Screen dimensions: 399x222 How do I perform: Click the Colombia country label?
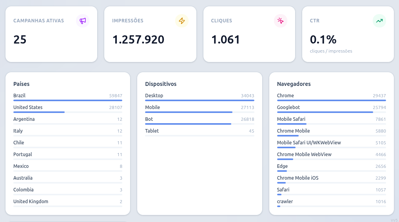(x=24, y=190)
